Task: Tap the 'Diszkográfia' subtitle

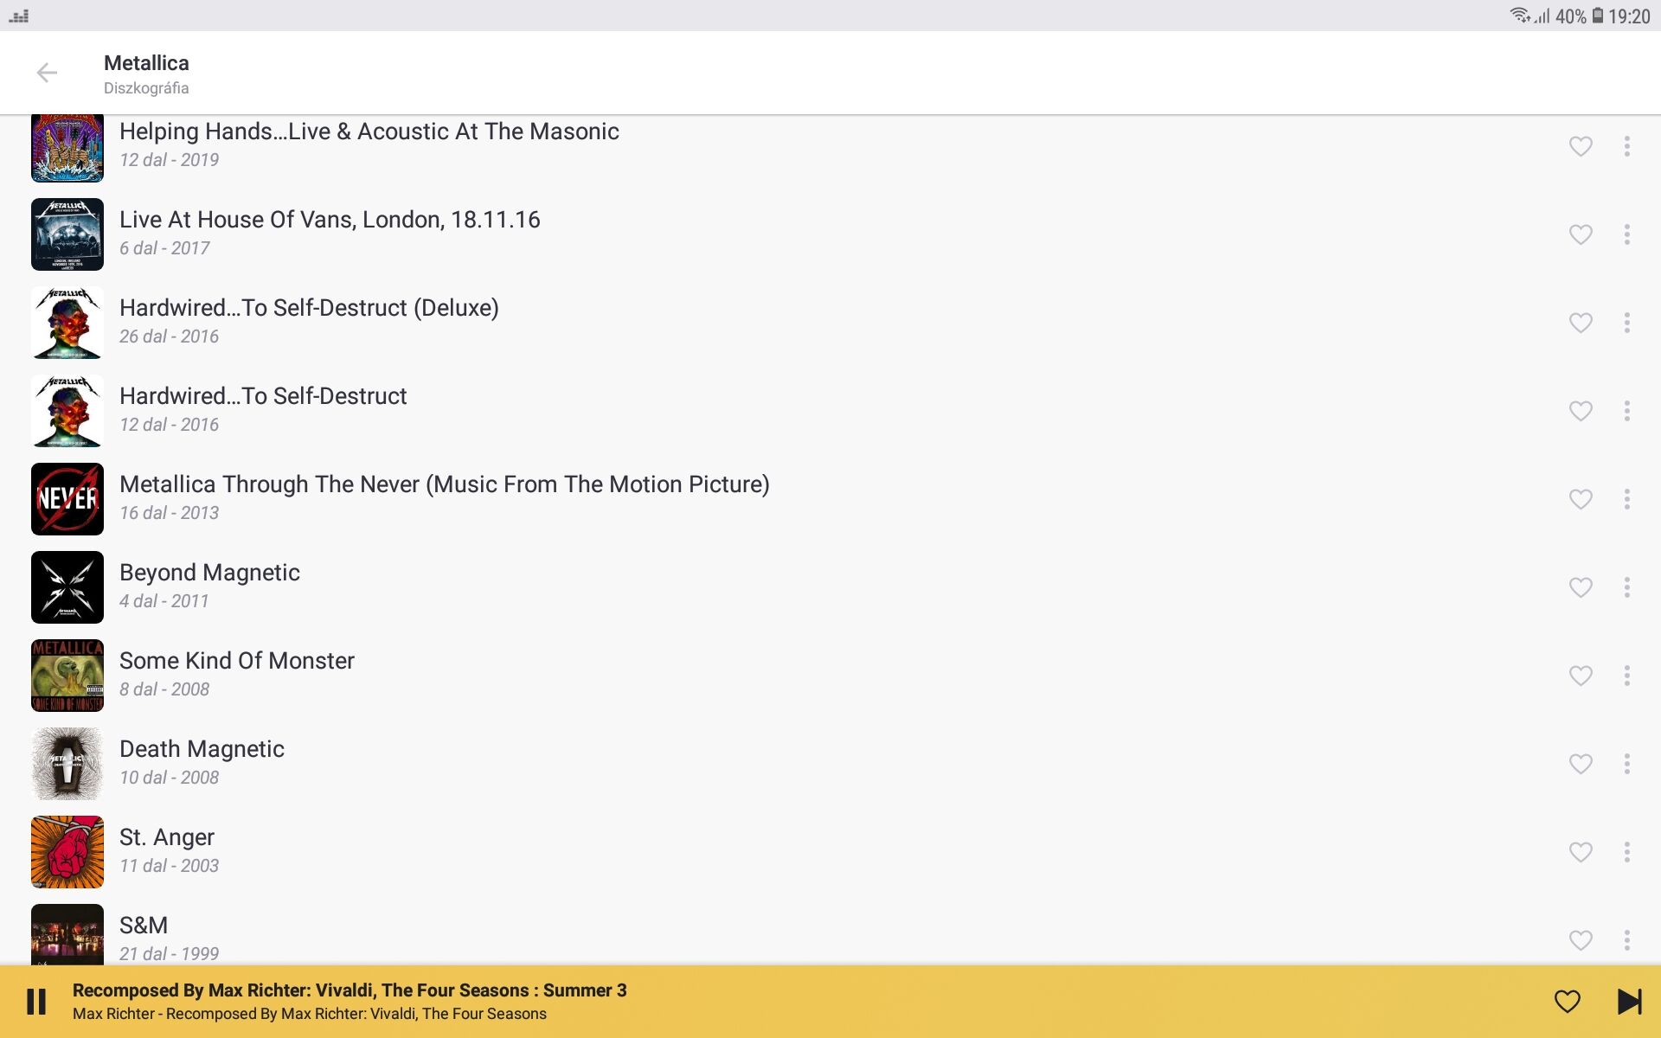Action: click(x=146, y=88)
